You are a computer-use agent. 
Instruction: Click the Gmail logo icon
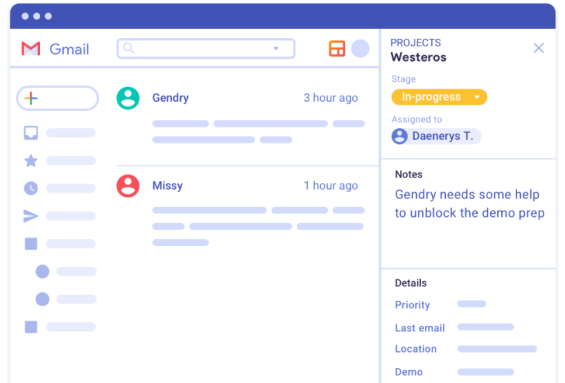click(31, 49)
